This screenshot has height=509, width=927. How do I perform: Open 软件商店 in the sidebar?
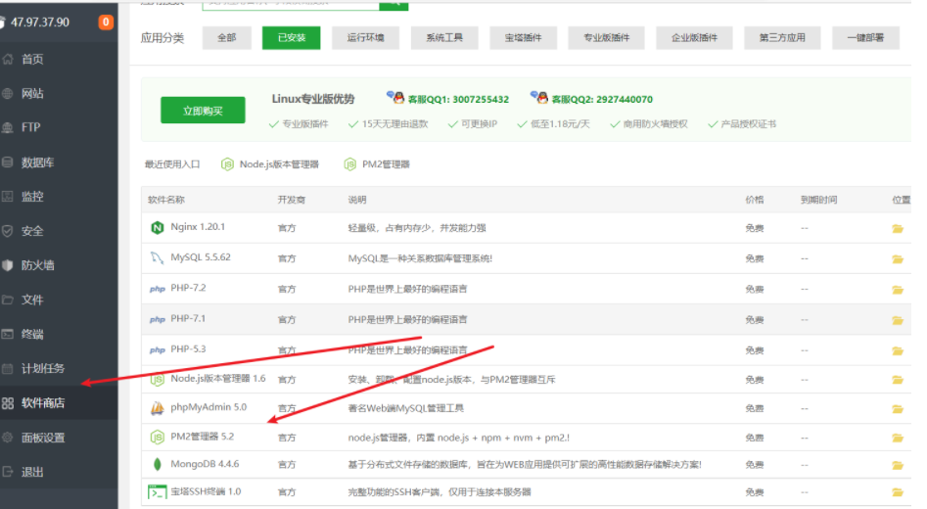tap(44, 402)
